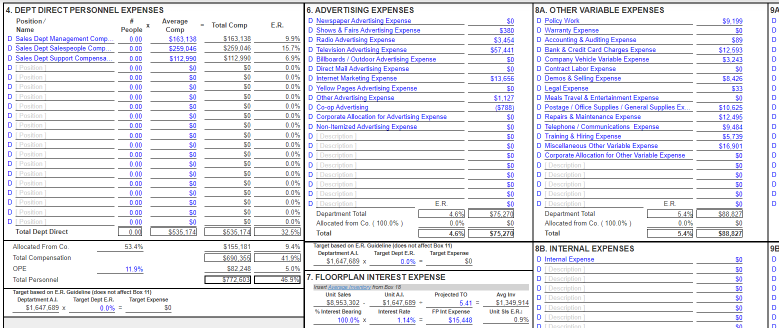Open Company Vehicle Variable Expense link
The image size is (779, 328).
pyautogui.click(x=597, y=59)
